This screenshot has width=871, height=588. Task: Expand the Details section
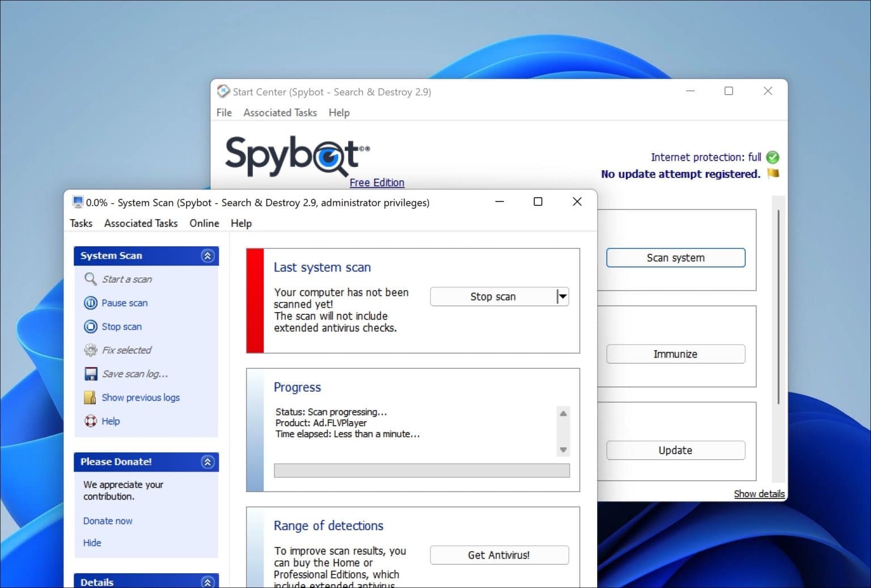208,581
